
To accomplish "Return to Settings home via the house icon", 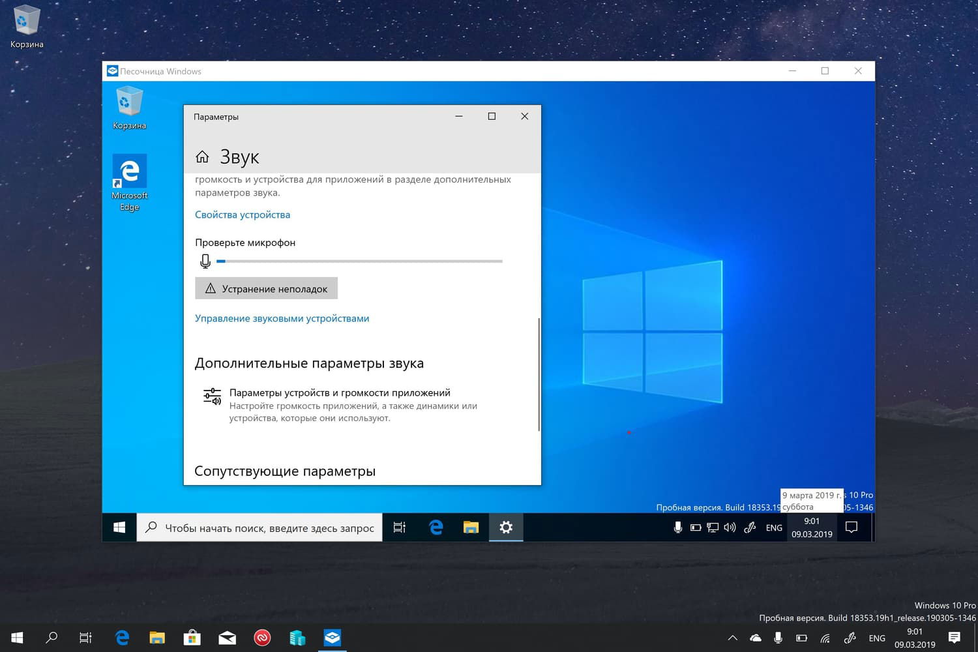I will 202,156.
